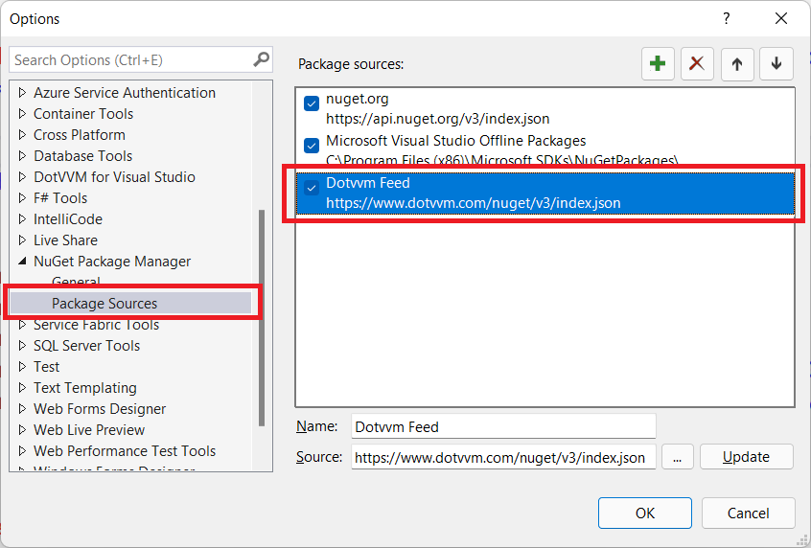Expand the Test node
This screenshot has width=811, height=548.
[x=22, y=367]
